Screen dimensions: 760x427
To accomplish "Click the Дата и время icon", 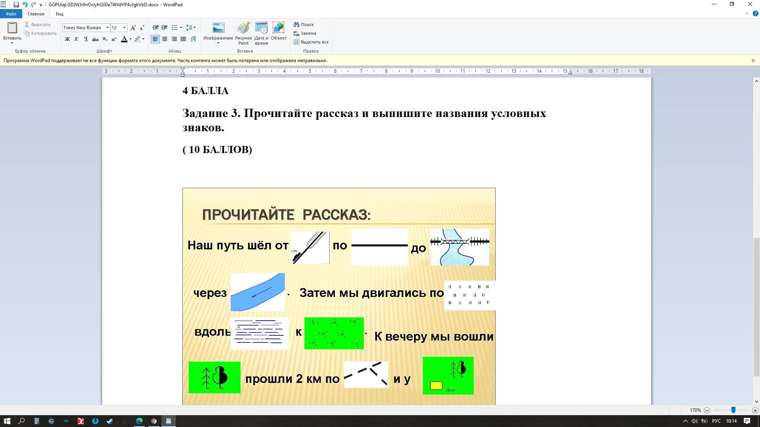I will [261, 33].
